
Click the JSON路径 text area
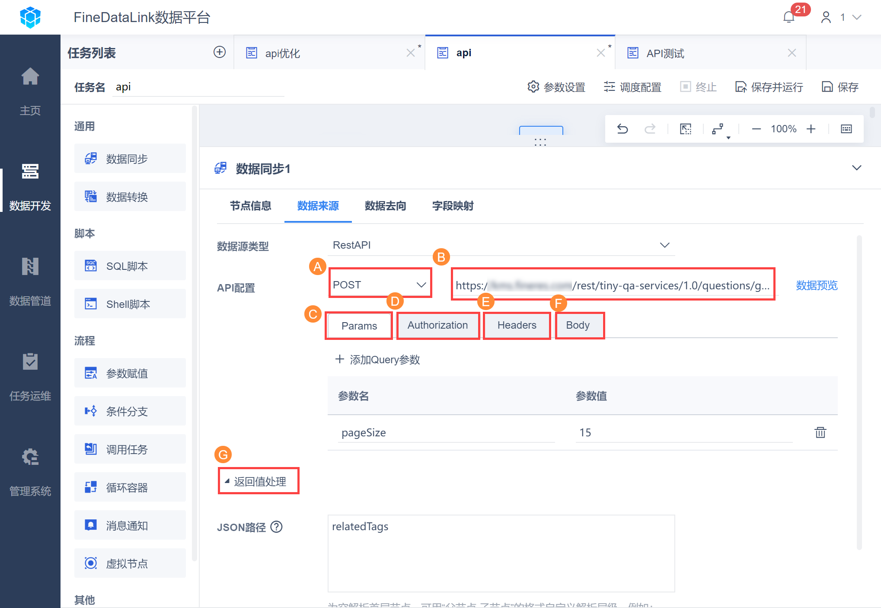click(x=501, y=553)
